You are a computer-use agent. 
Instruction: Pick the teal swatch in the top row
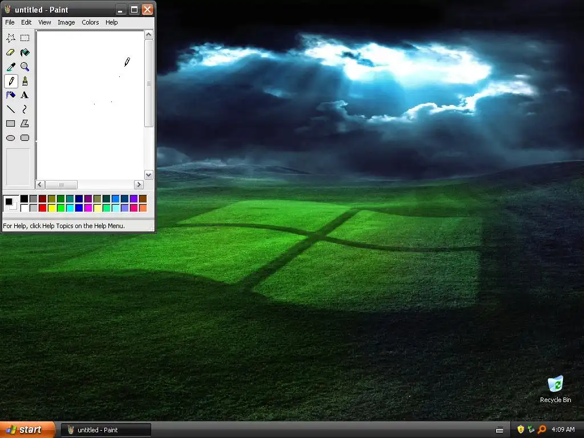pyautogui.click(x=70, y=199)
